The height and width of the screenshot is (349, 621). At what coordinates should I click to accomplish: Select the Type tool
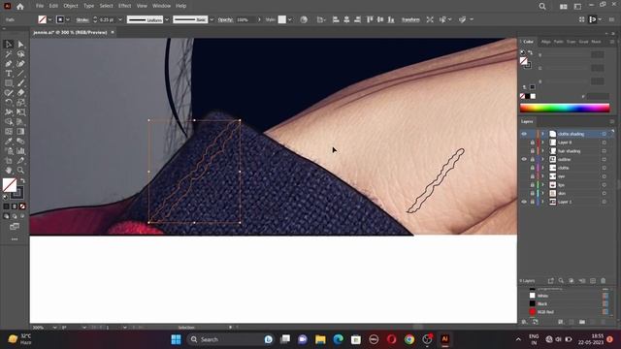point(9,74)
